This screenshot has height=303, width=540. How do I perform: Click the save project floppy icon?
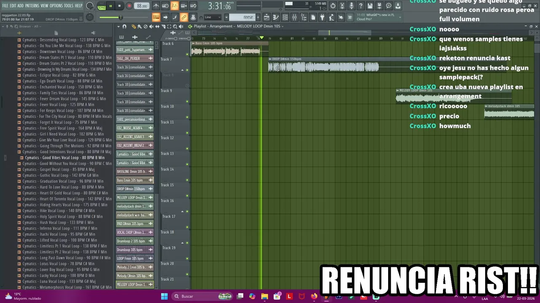pos(370,6)
